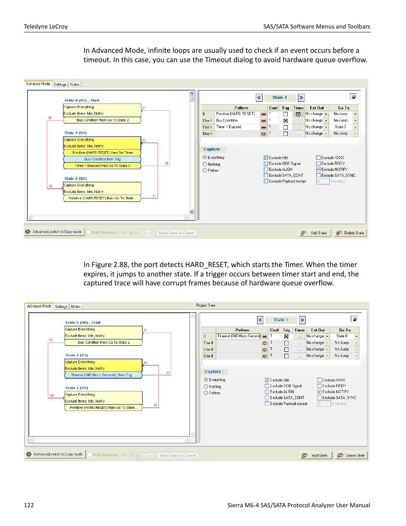406x526 pixels.
Task: Enable Exclude Payload except in the Timeout figure
Action: [x=267, y=404]
